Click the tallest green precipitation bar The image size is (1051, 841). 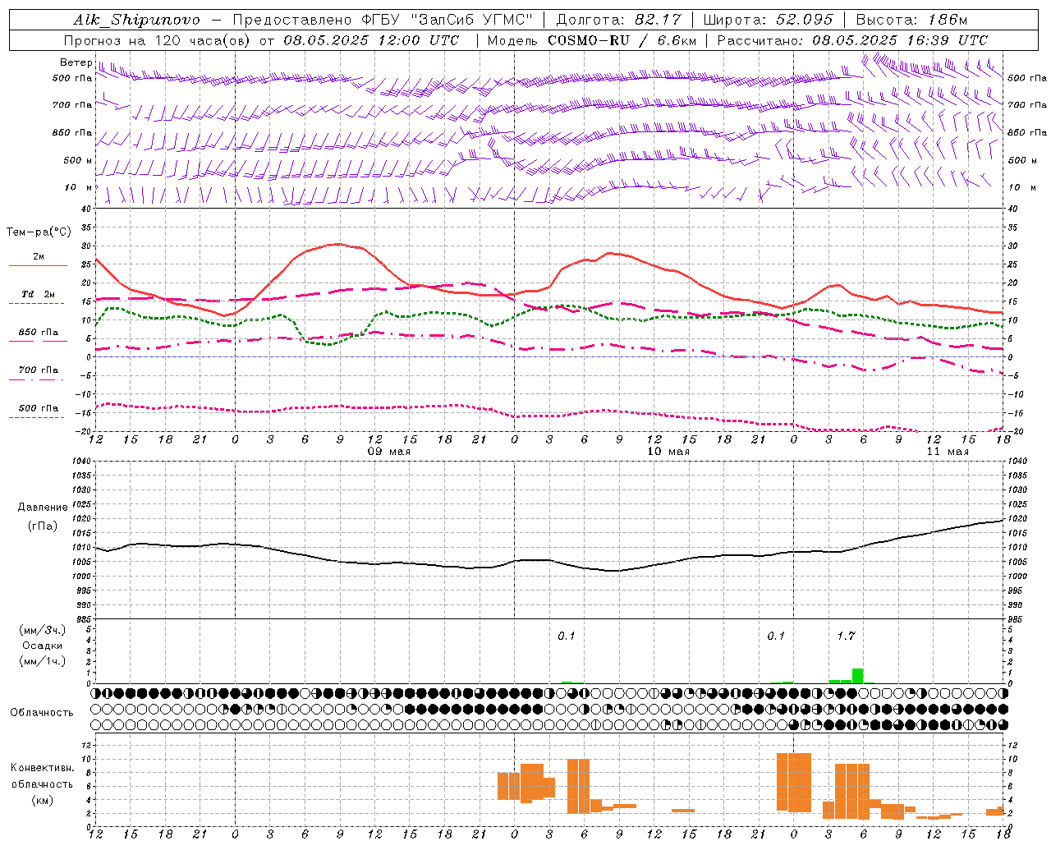[857, 675]
